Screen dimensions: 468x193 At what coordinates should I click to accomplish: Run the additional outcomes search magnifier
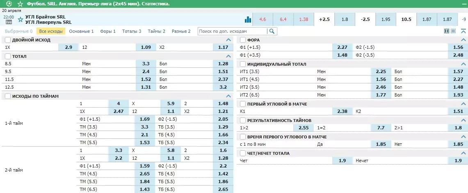click(272, 31)
